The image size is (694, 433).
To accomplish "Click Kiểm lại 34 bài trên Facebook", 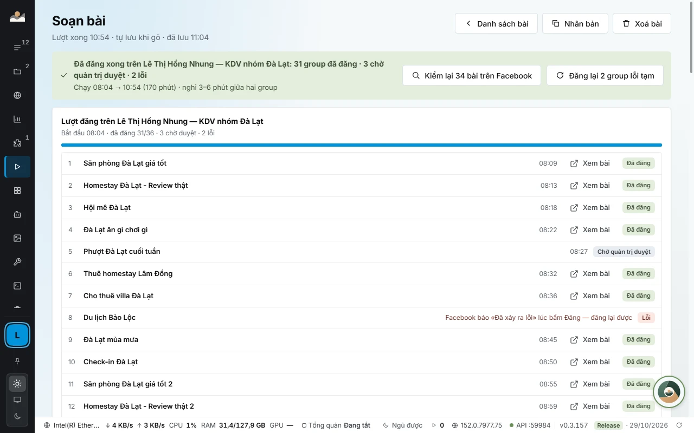I will 472,76.
